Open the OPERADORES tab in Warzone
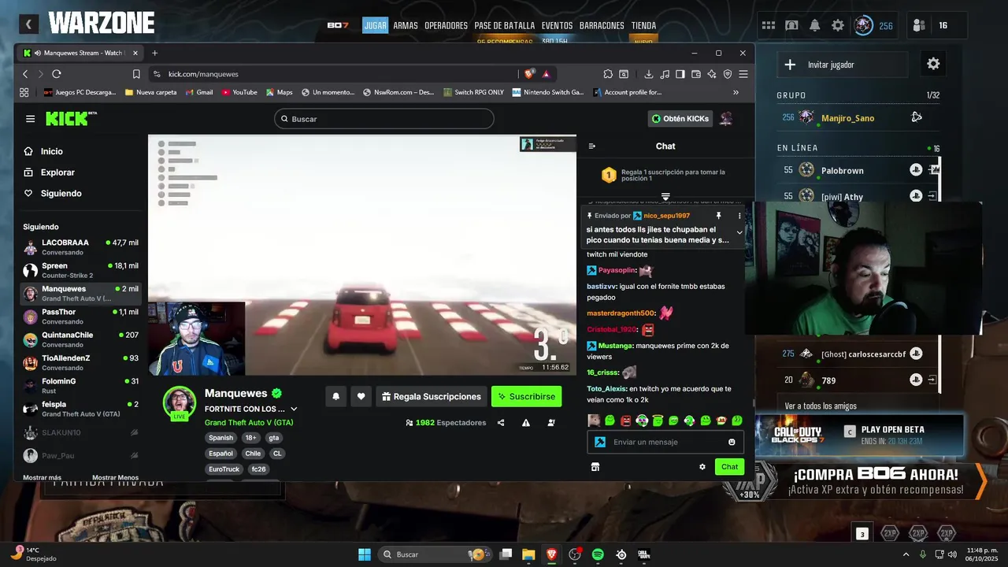 point(446,25)
